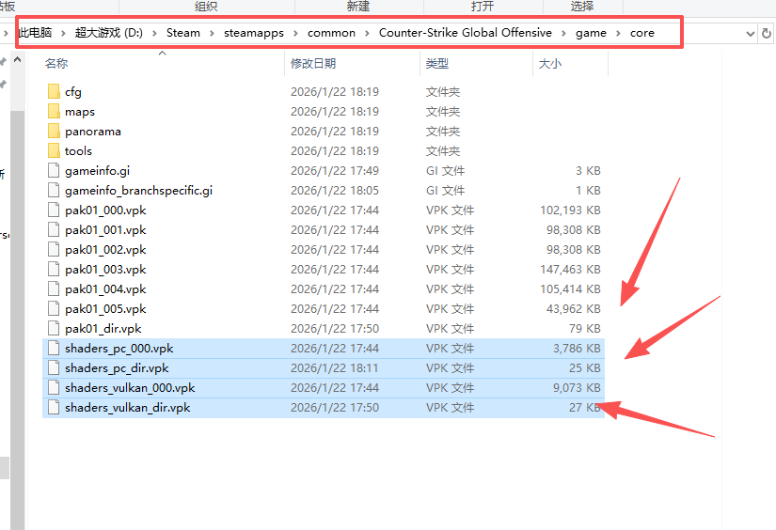776x530 pixels.
Task: Select the tools folder icon
Action: click(53, 151)
